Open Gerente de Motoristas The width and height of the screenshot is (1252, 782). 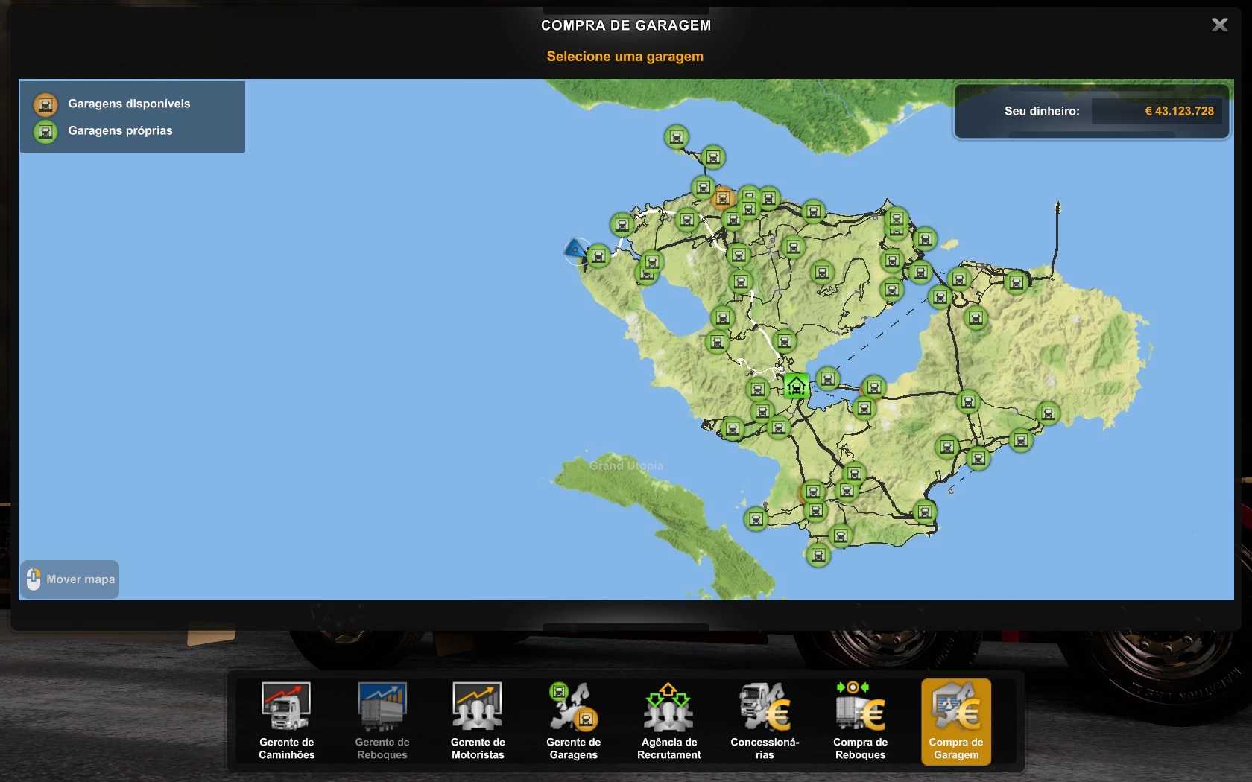(x=478, y=720)
